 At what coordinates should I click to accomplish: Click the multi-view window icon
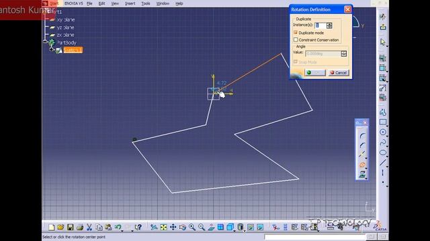pyautogui.click(x=220, y=227)
